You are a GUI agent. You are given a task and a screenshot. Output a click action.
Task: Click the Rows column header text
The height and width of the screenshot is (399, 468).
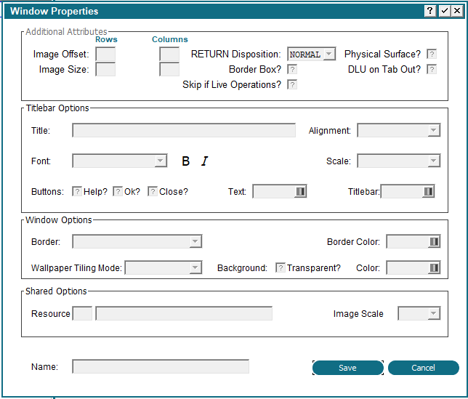(106, 39)
